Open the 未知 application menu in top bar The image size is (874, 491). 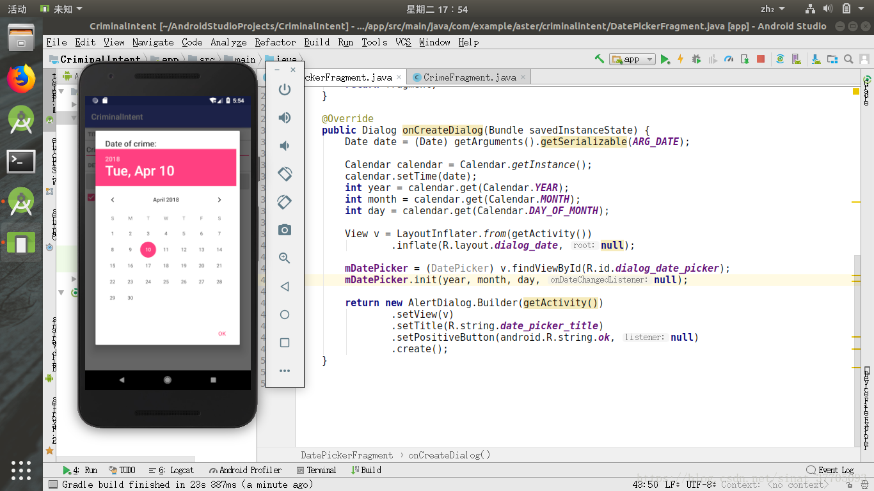61,9
